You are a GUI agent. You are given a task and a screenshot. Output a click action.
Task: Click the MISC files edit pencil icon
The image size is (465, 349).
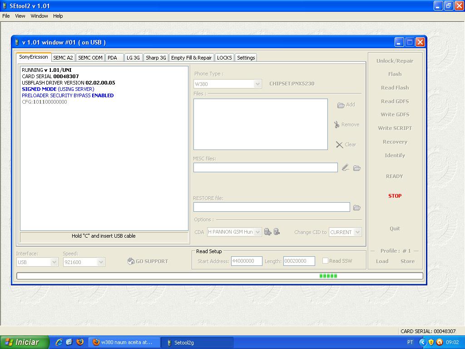(x=345, y=168)
